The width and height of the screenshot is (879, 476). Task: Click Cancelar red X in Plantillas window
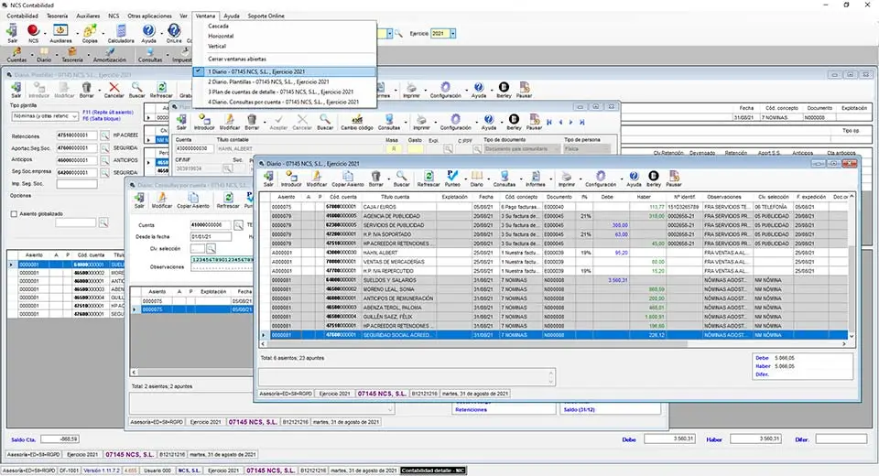[114, 90]
